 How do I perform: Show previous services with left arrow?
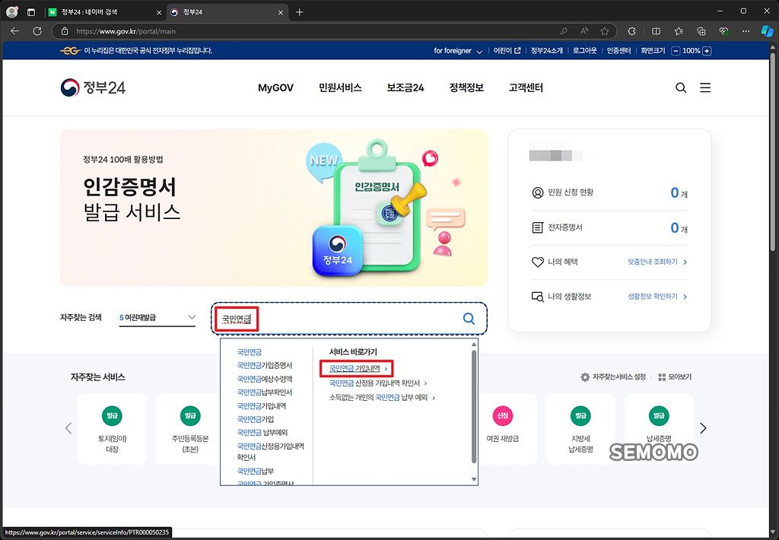coord(68,428)
